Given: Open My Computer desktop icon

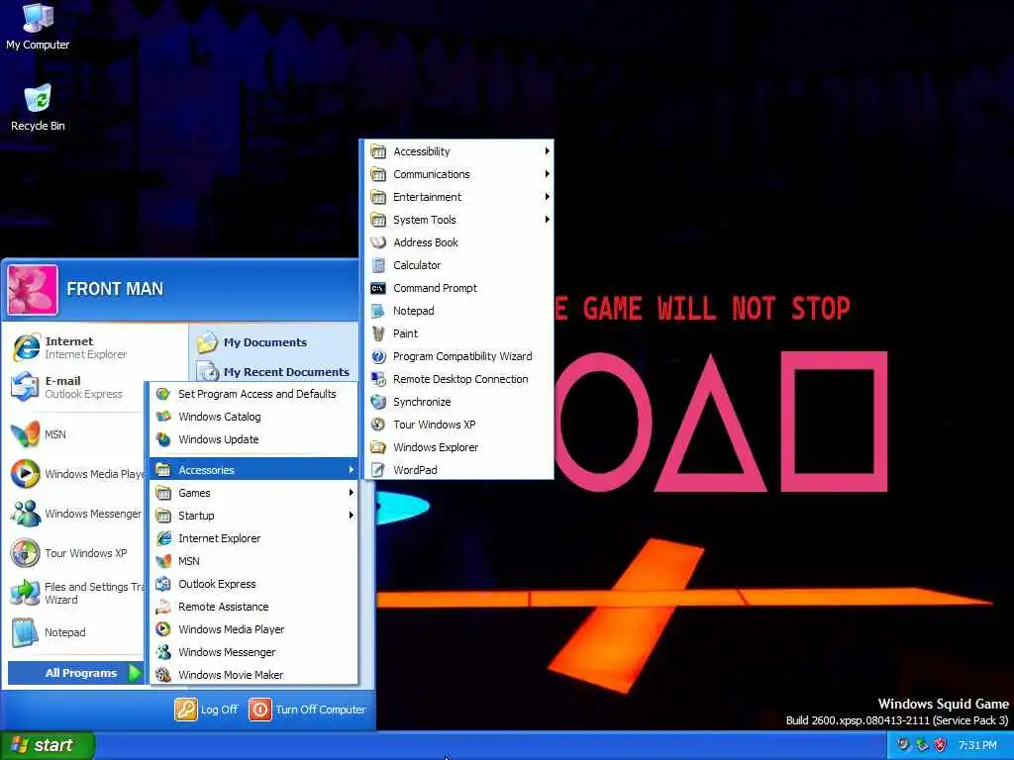Looking at the screenshot, I should click(38, 27).
